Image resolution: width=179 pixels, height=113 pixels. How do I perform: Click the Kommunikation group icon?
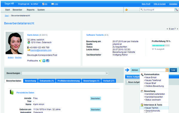pyautogui.click(x=142, y=75)
